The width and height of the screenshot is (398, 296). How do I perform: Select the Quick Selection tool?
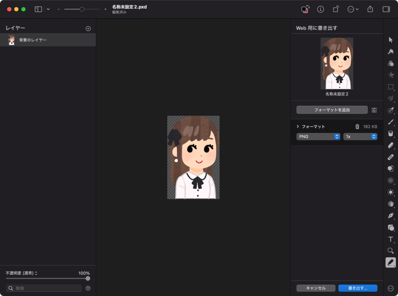pyautogui.click(x=391, y=110)
